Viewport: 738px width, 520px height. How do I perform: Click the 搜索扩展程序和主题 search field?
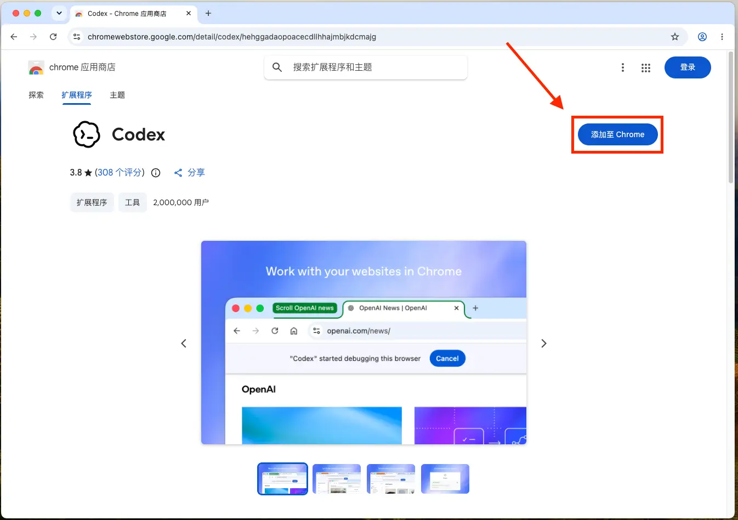[x=366, y=67]
